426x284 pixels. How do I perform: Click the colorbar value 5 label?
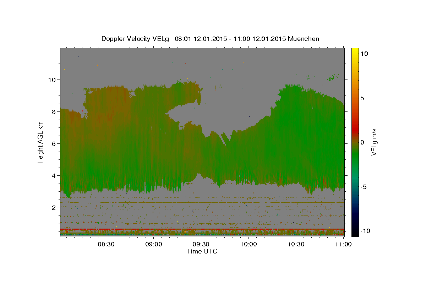click(362, 98)
